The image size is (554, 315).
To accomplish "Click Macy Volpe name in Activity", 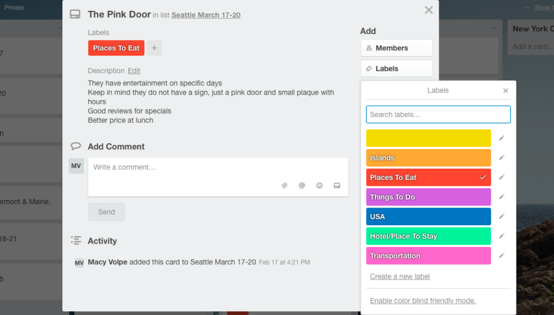I will pos(108,262).
